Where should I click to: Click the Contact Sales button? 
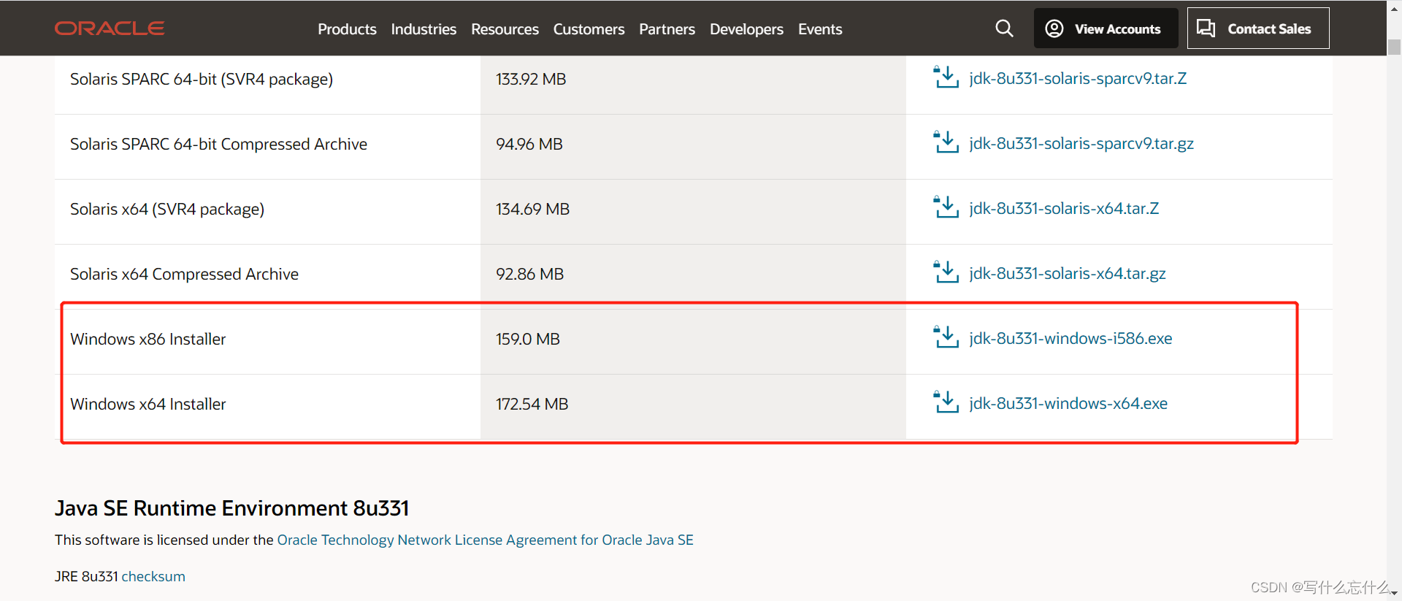(1258, 28)
